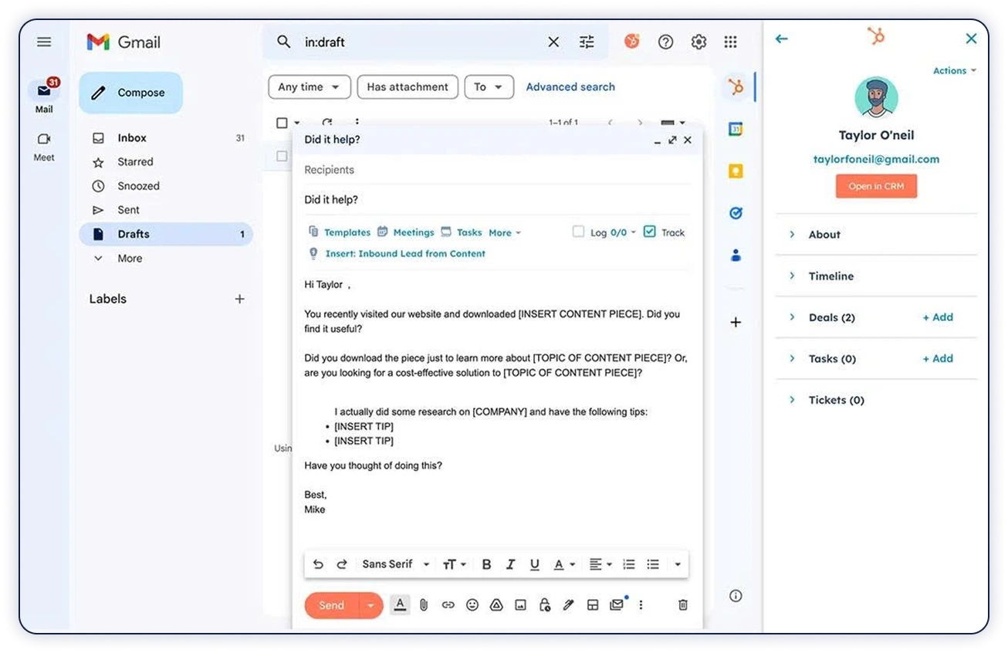Open the Actions dropdown in HubSpot panel
This screenshot has width=1008, height=653.
[x=955, y=71]
